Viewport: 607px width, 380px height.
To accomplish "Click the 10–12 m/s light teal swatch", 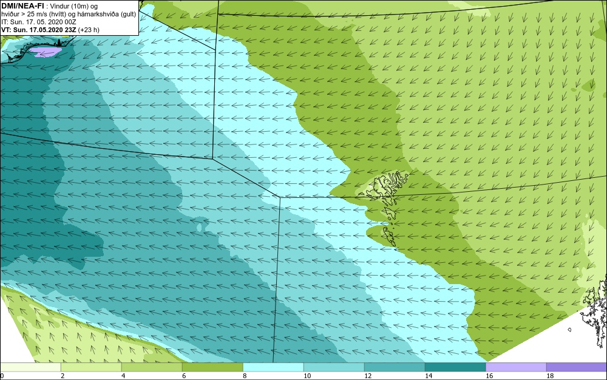I will coord(334,367).
